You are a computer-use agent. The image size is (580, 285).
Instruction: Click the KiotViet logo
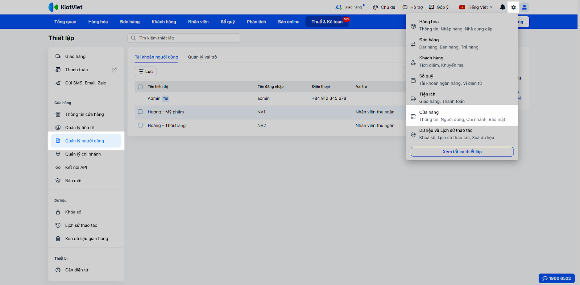[65, 7]
